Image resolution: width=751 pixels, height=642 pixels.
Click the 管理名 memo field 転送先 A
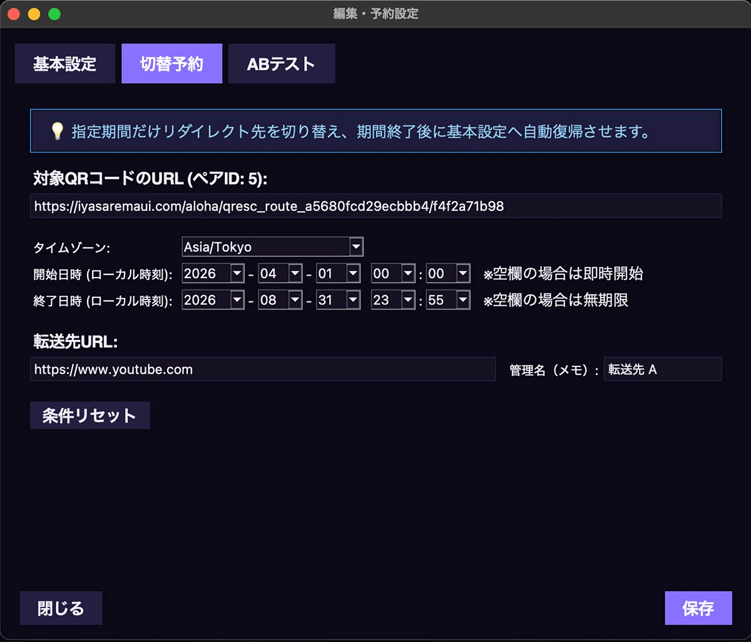[663, 370]
